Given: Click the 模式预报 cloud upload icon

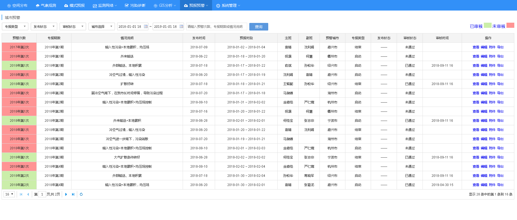Looking at the screenshot, I should [66, 6].
